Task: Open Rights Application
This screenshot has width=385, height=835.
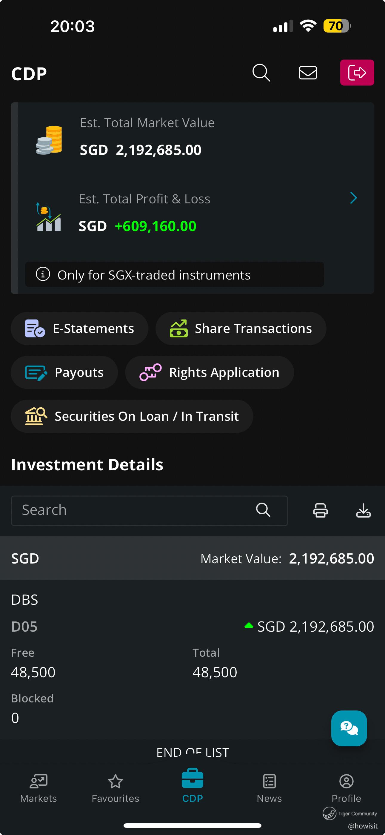Action: [x=209, y=372]
